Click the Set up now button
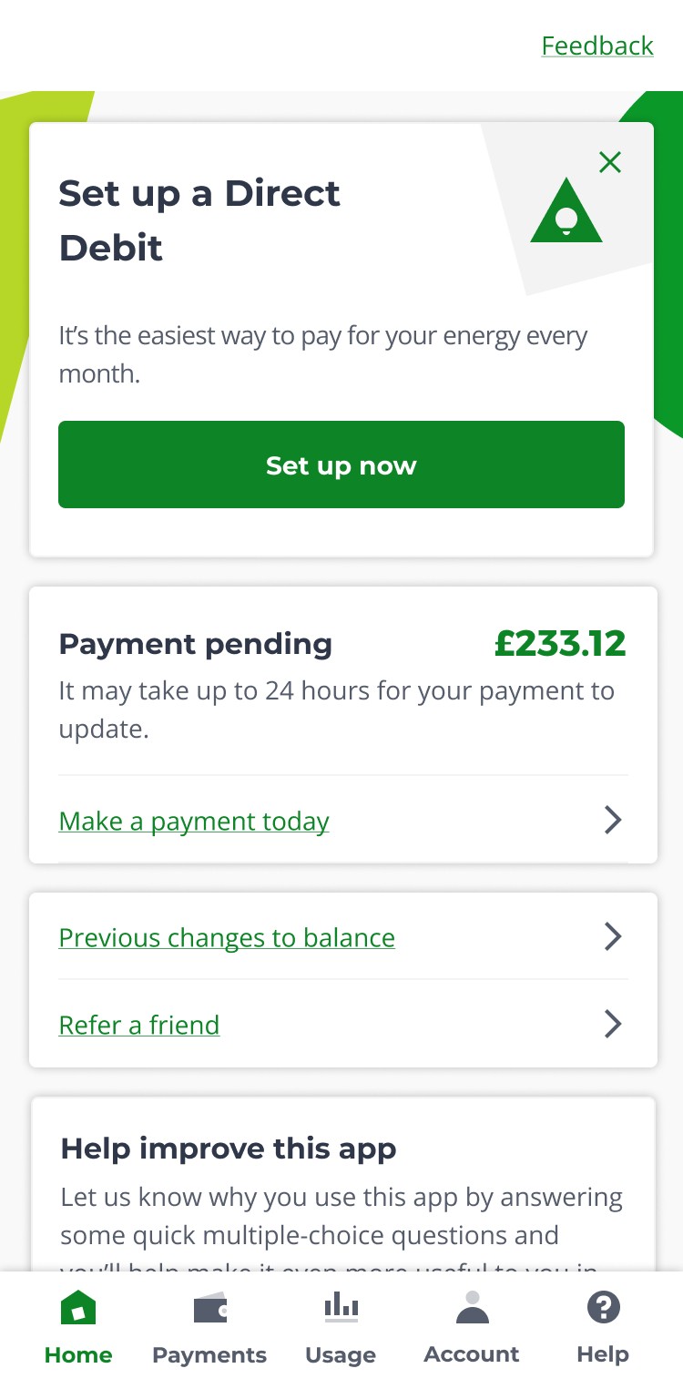The image size is (683, 1399). click(341, 465)
